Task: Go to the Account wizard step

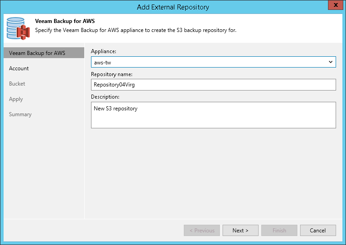Action: 19,68
